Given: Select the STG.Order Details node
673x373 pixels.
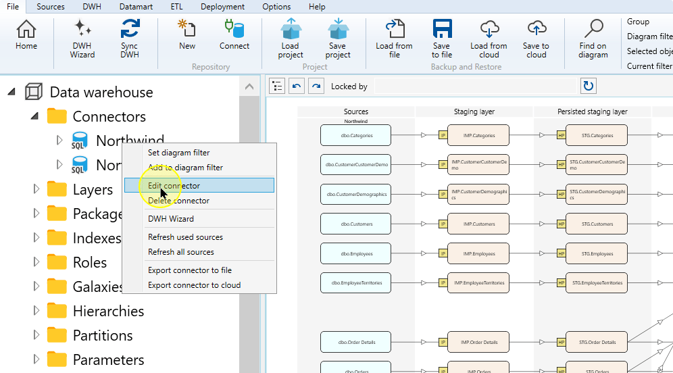Looking at the screenshot, I should 597,342.
